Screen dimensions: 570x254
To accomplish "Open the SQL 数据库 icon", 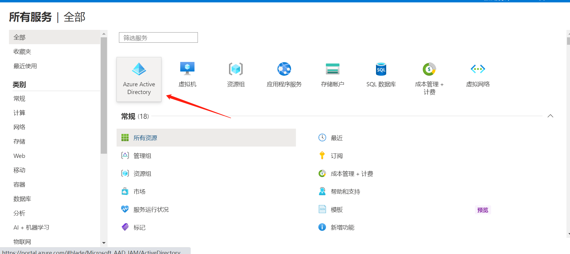I will coord(381,69).
